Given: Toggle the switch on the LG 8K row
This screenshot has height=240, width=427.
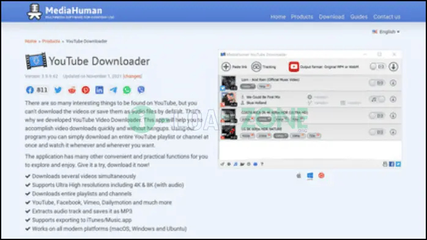Looking at the screenshot, I should click(x=377, y=132).
